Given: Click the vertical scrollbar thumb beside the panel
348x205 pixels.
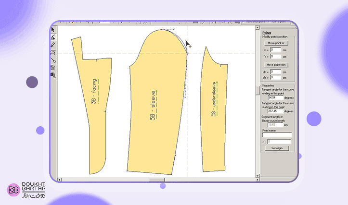Looking at the screenshot, I should 257,91.
